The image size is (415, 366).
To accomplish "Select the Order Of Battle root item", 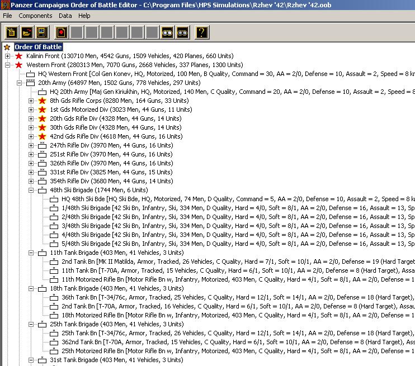I will point(38,47).
